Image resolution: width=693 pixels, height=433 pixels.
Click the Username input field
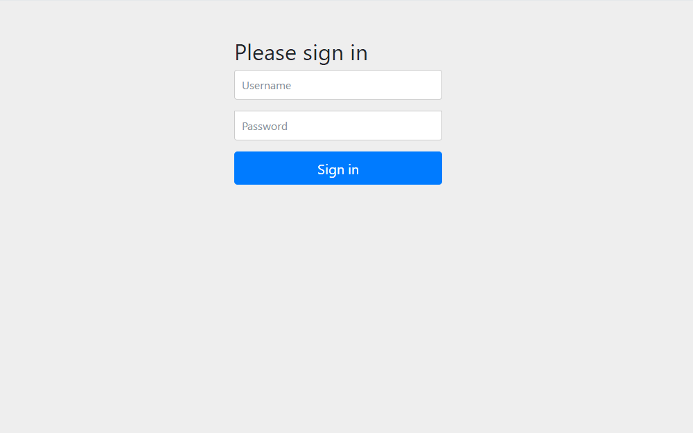pos(338,84)
